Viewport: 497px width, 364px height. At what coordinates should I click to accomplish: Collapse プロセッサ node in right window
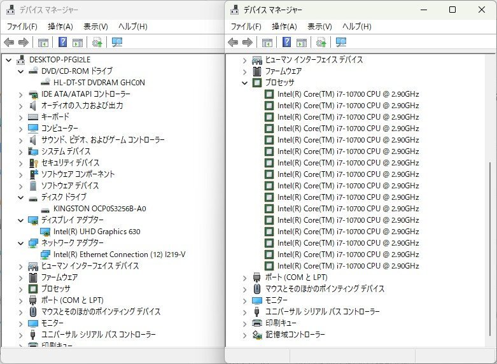pos(245,83)
